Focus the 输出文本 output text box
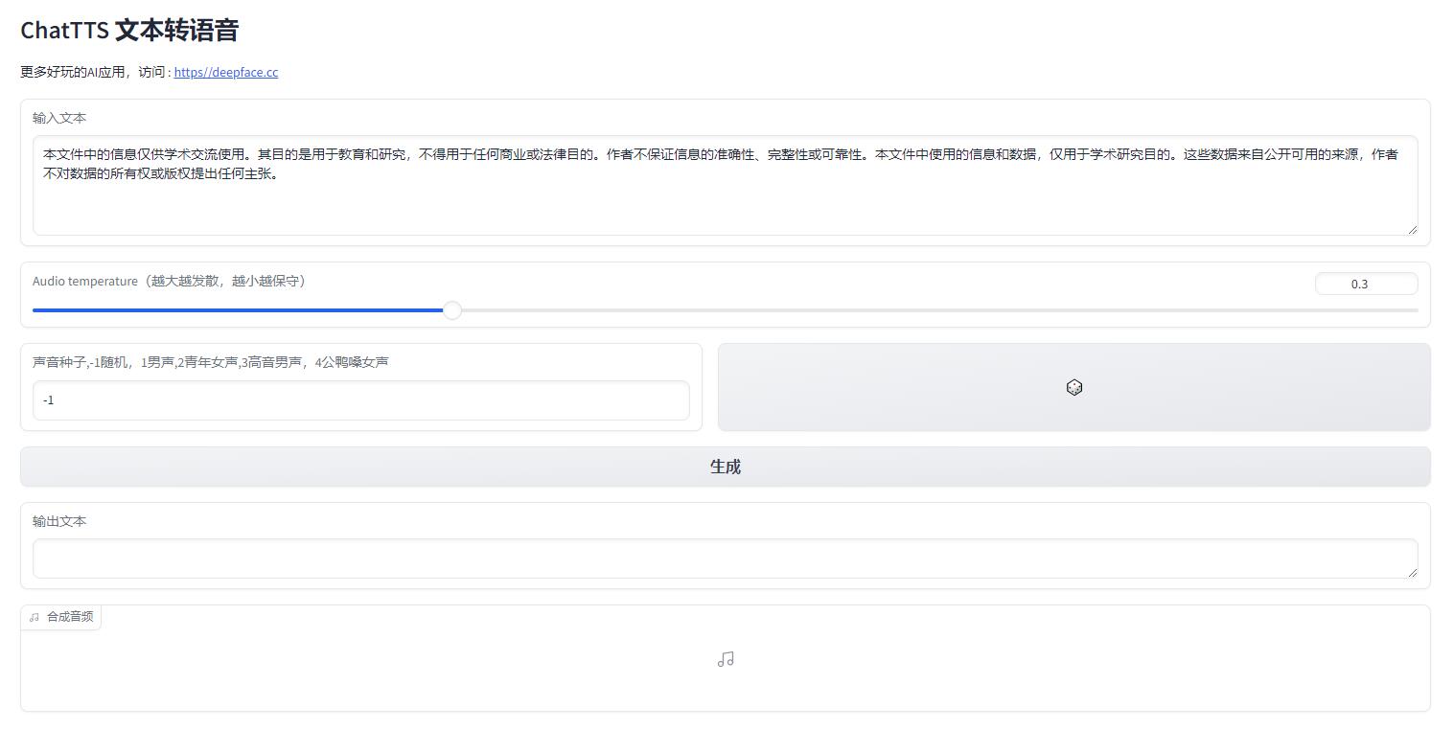 [726, 559]
